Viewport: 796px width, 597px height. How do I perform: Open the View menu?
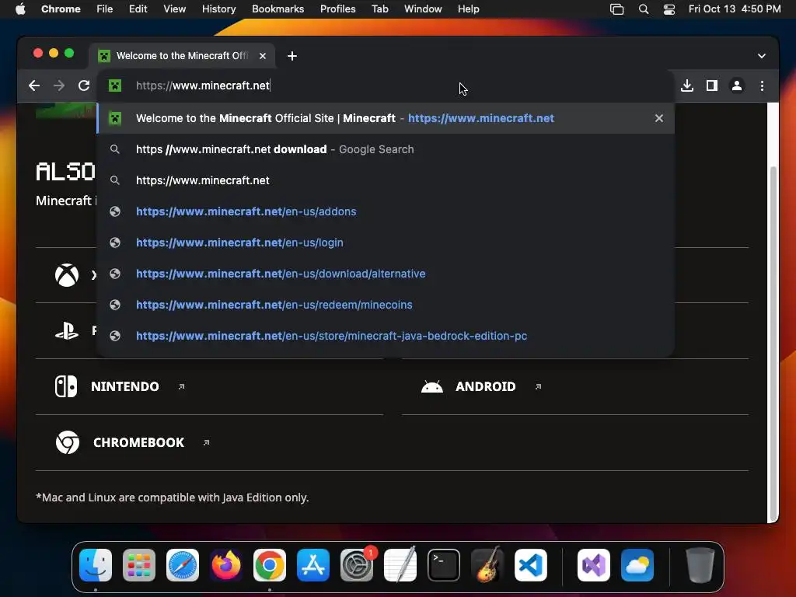174,9
